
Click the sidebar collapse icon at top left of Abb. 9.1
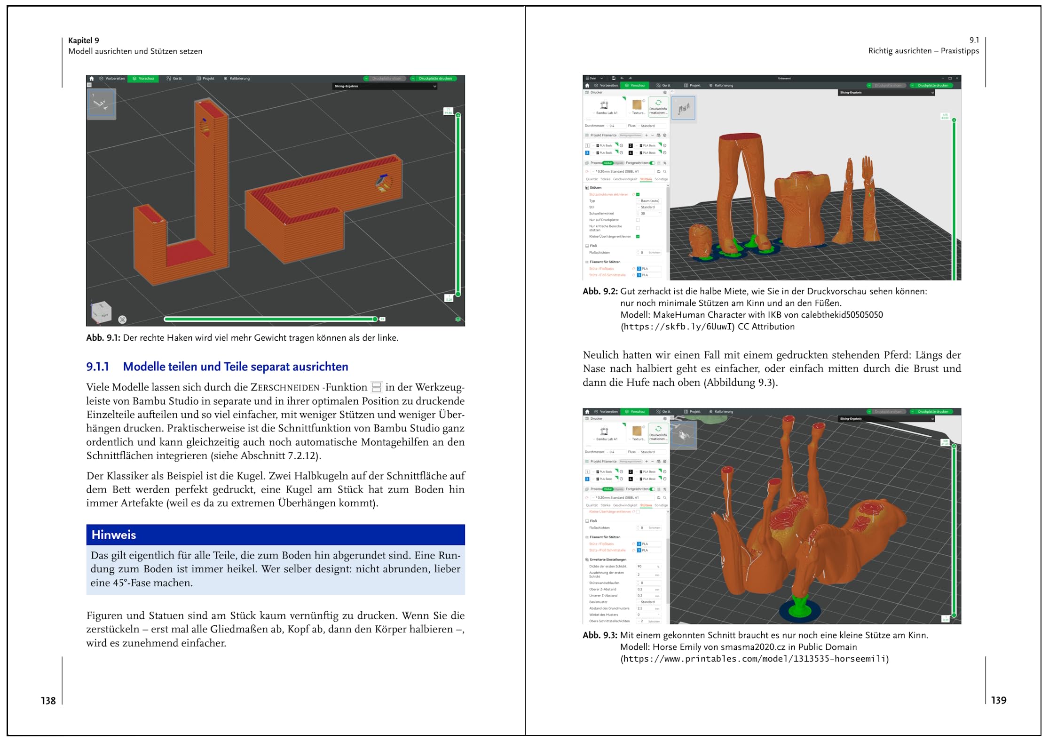pyautogui.click(x=89, y=85)
